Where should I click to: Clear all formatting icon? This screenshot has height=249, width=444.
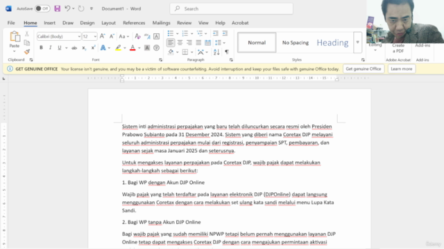click(137, 36)
